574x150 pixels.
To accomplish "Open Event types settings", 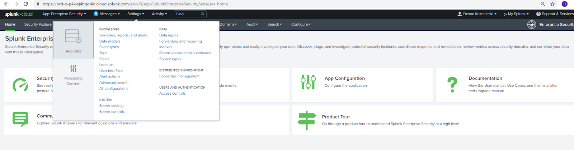I will coord(109,47).
